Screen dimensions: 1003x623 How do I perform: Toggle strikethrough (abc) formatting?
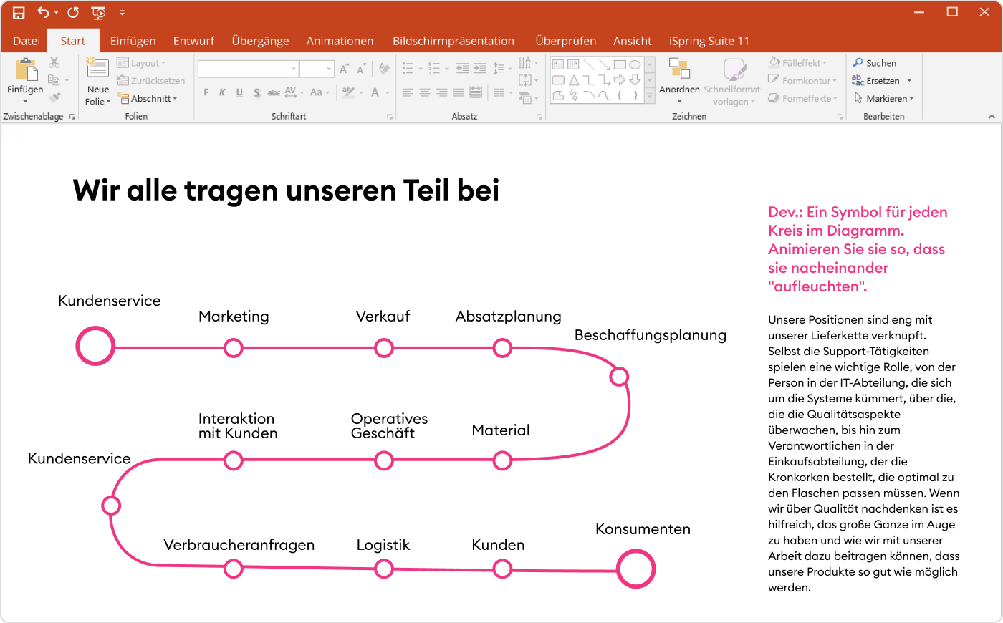point(274,92)
